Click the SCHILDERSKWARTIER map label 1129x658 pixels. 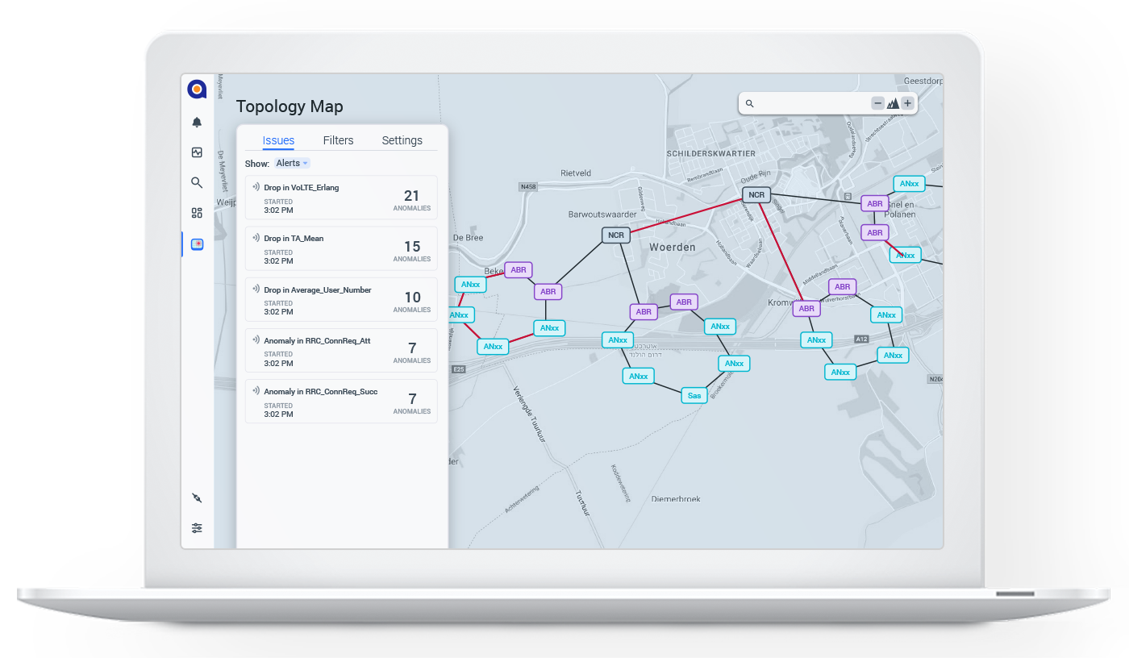coord(711,153)
